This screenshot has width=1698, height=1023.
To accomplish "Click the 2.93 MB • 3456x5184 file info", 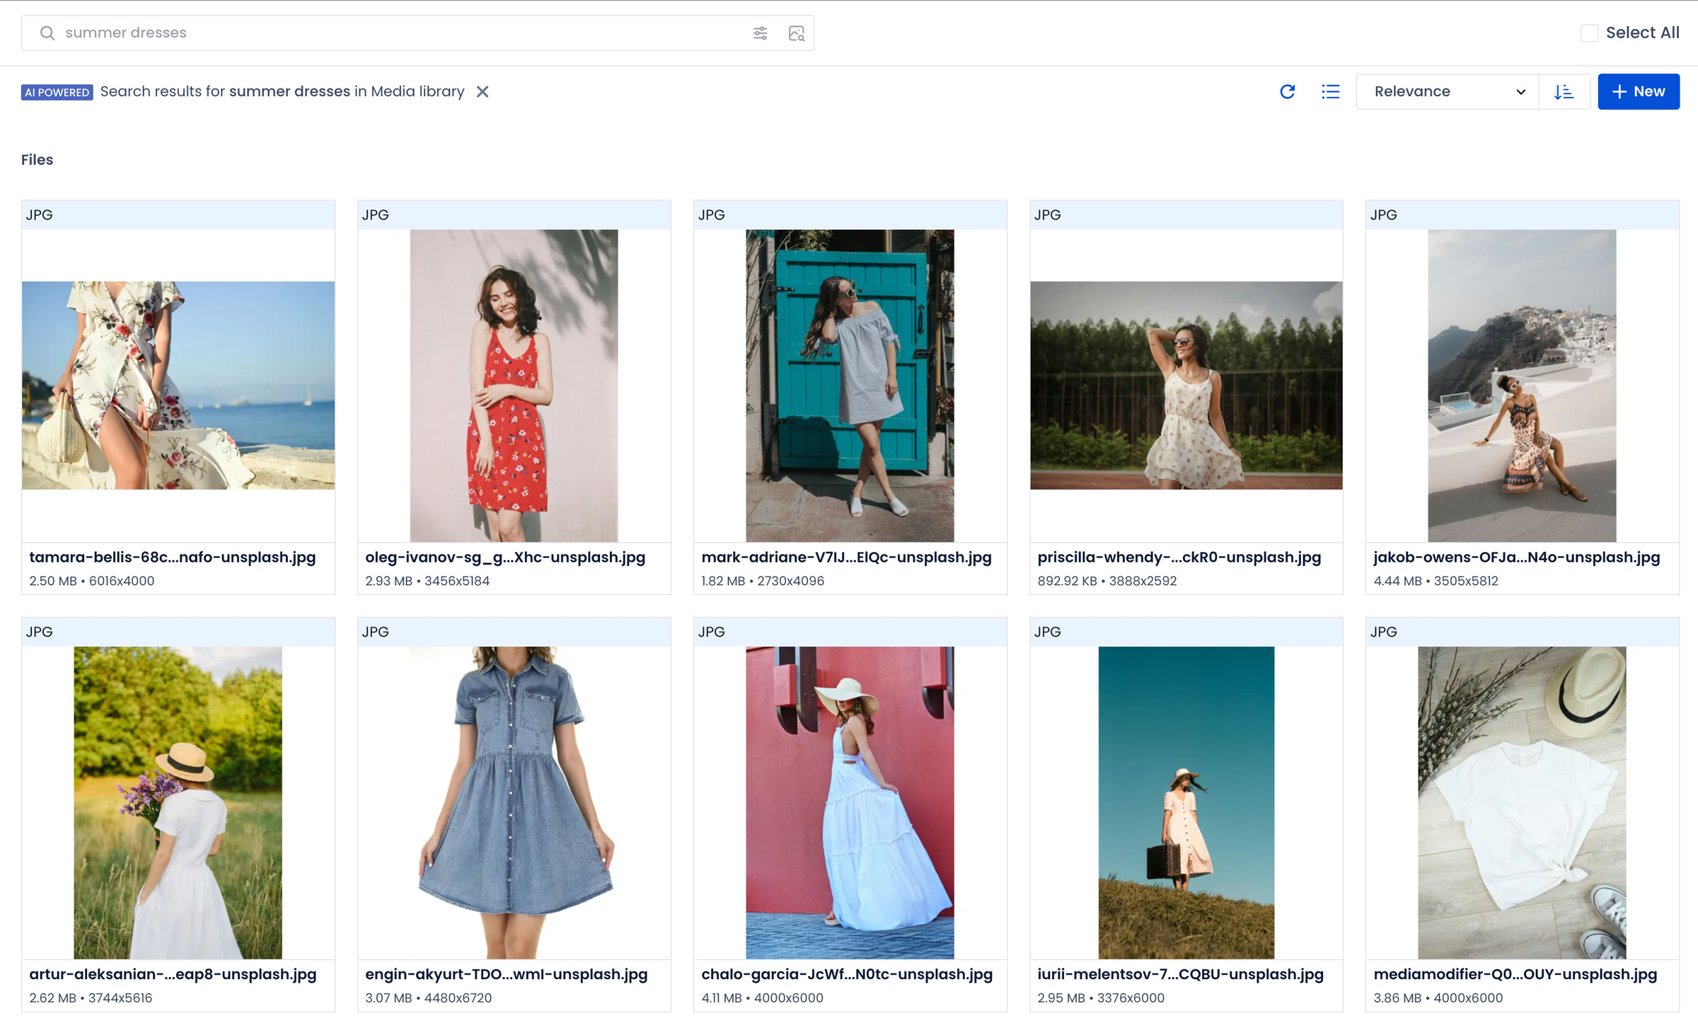I will tap(427, 581).
